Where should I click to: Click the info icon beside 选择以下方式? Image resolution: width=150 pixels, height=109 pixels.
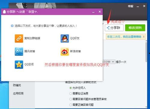coord(12,26)
